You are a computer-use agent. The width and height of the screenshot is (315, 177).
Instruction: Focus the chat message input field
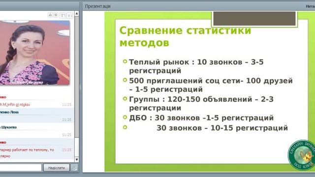pyautogui.click(x=21, y=168)
